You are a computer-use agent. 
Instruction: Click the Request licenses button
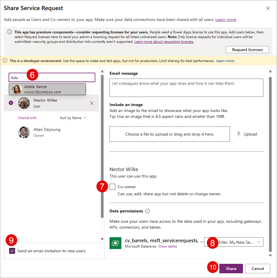(x=247, y=50)
